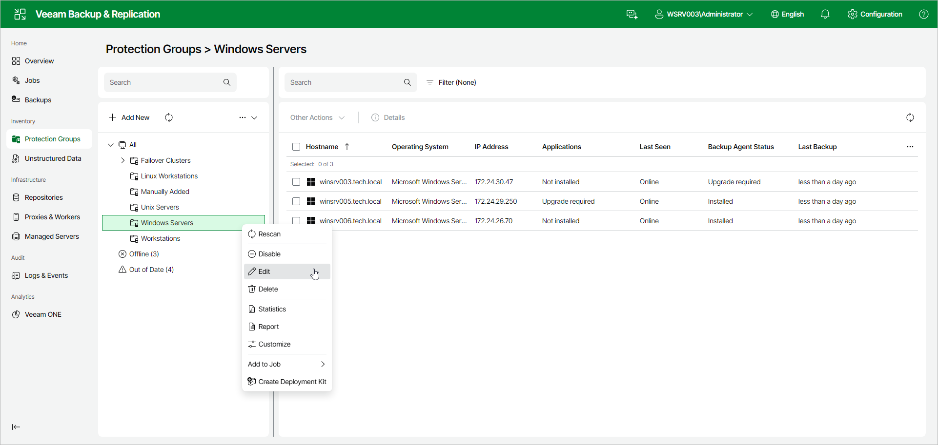Check the winsrv005.tech.local row checkbox
The width and height of the screenshot is (938, 445).
[x=296, y=201]
